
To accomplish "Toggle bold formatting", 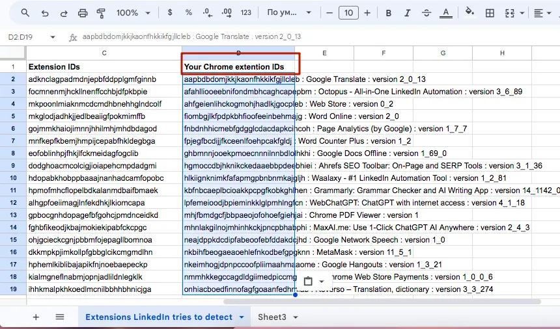I will [389, 13].
